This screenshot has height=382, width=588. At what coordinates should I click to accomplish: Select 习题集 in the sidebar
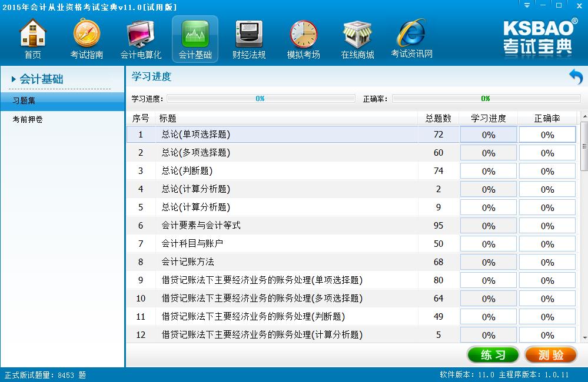tap(24, 100)
